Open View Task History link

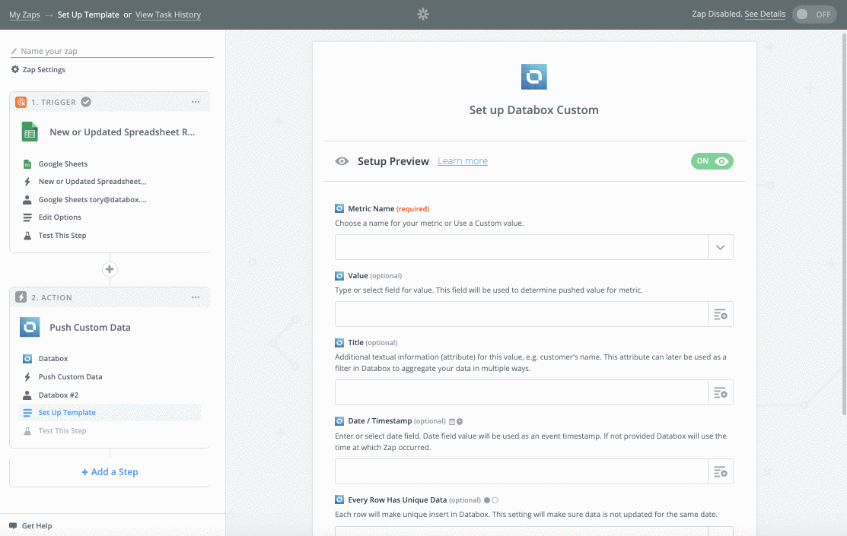coord(168,14)
